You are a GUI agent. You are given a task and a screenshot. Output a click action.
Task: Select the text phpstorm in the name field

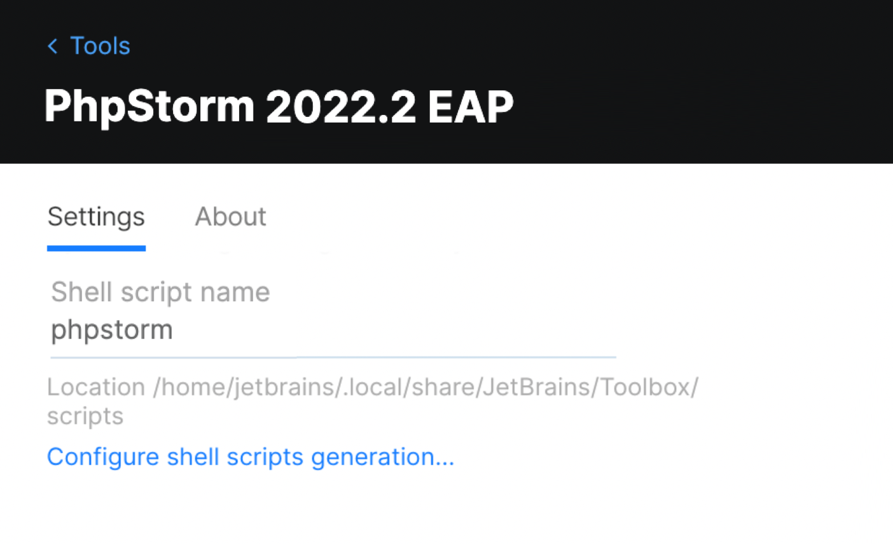click(111, 330)
